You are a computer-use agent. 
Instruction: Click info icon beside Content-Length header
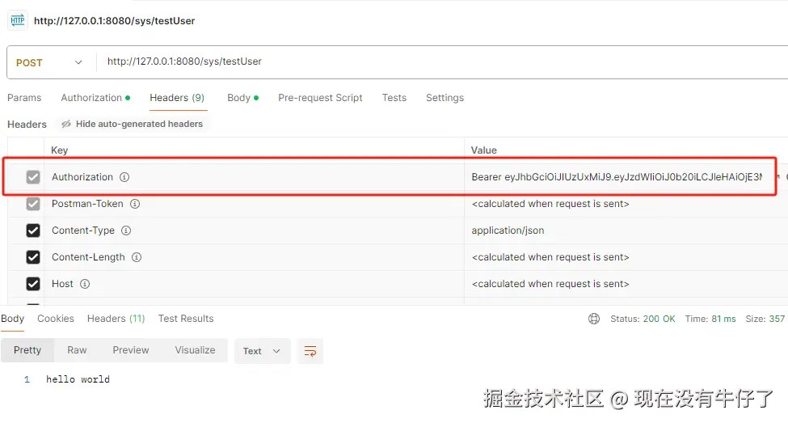pos(137,257)
